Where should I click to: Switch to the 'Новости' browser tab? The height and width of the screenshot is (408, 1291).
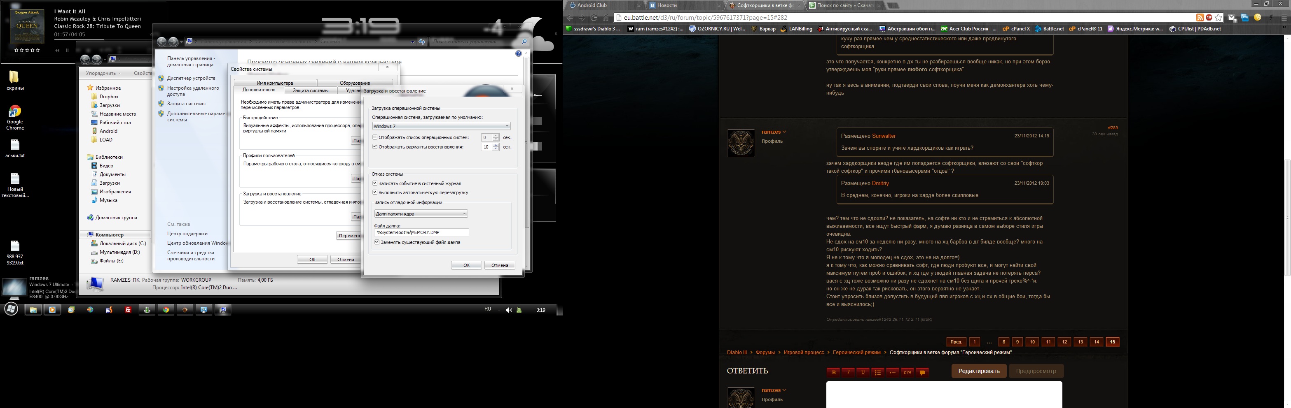[x=685, y=5]
